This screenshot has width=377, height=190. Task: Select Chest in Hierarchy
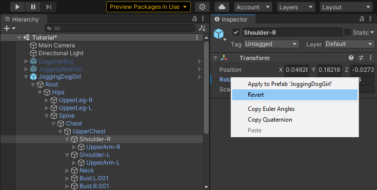pyautogui.click(x=74, y=124)
